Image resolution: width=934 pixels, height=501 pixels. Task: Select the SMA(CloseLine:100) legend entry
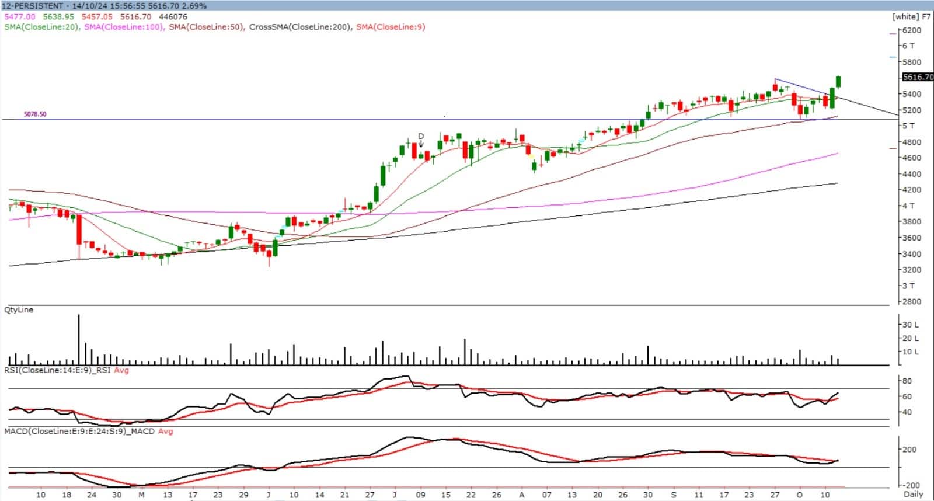pyautogui.click(x=124, y=27)
